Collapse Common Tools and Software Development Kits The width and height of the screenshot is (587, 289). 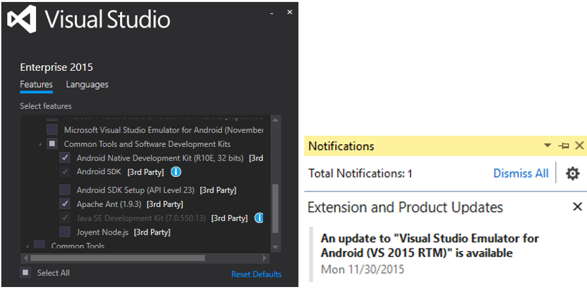pos(39,144)
